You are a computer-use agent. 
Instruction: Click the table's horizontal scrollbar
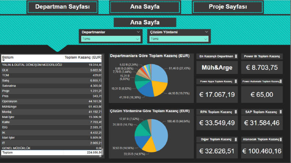tap(51, 156)
